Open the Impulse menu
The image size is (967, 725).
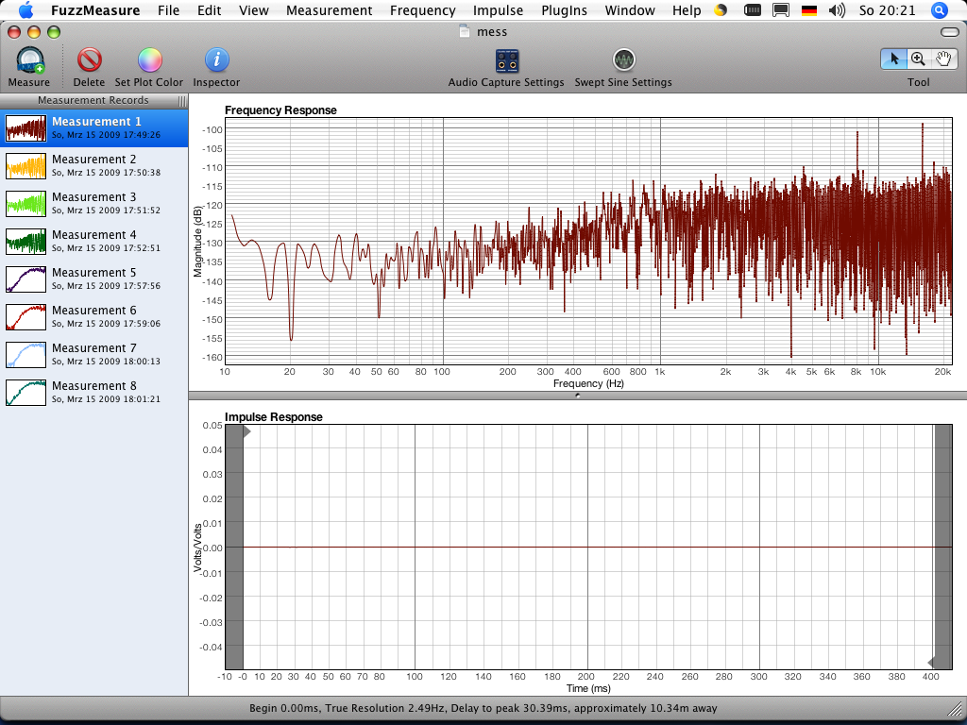(499, 10)
